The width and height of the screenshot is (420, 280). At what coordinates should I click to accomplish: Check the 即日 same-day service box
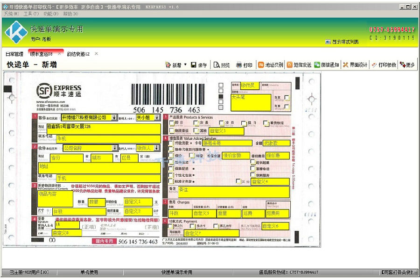[x=172, y=123]
